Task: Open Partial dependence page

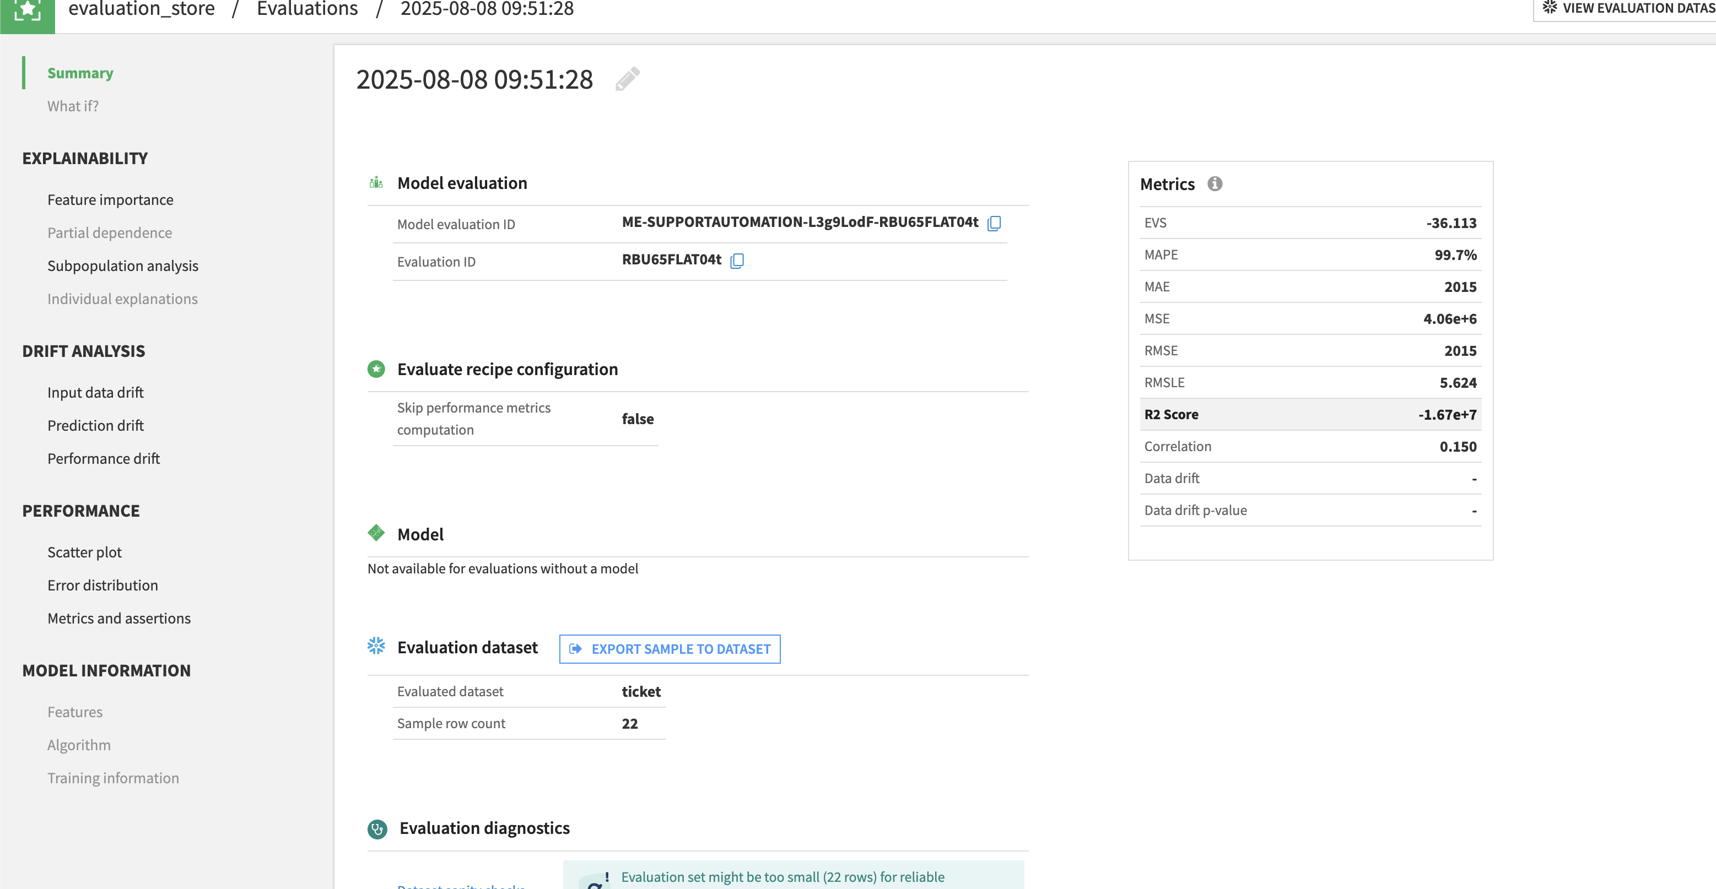Action: point(109,232)
